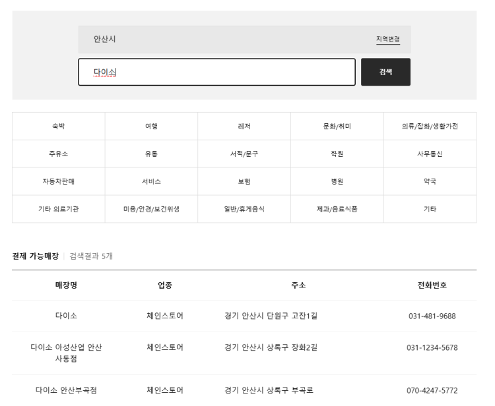This screenshot has height=406, width=495.
Task: Select the 여행 category
Action: click(x=151, y=126)
